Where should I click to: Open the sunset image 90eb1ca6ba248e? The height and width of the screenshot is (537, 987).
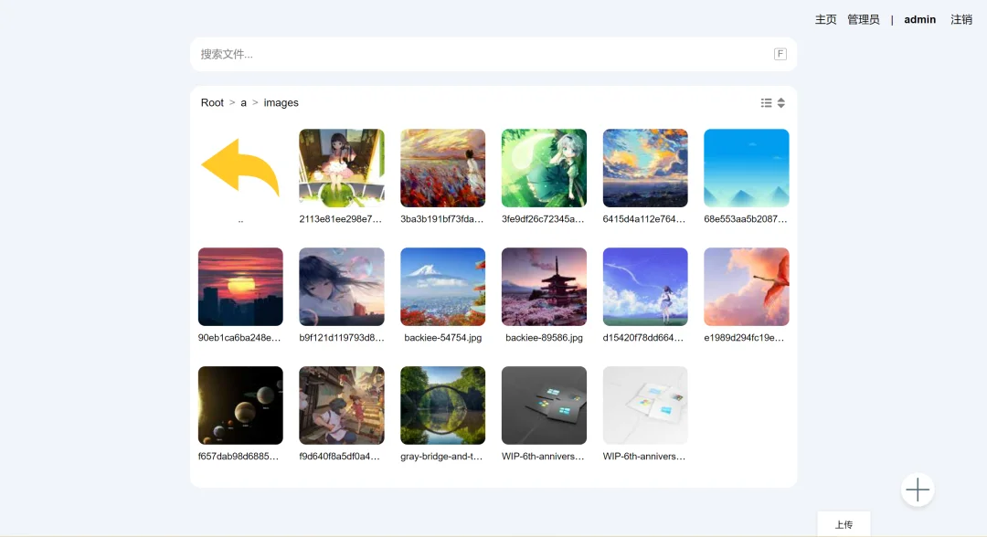[240, 287]
